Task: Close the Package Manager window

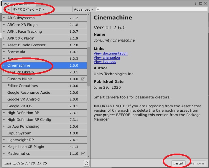Action: (x=205, y=3)
